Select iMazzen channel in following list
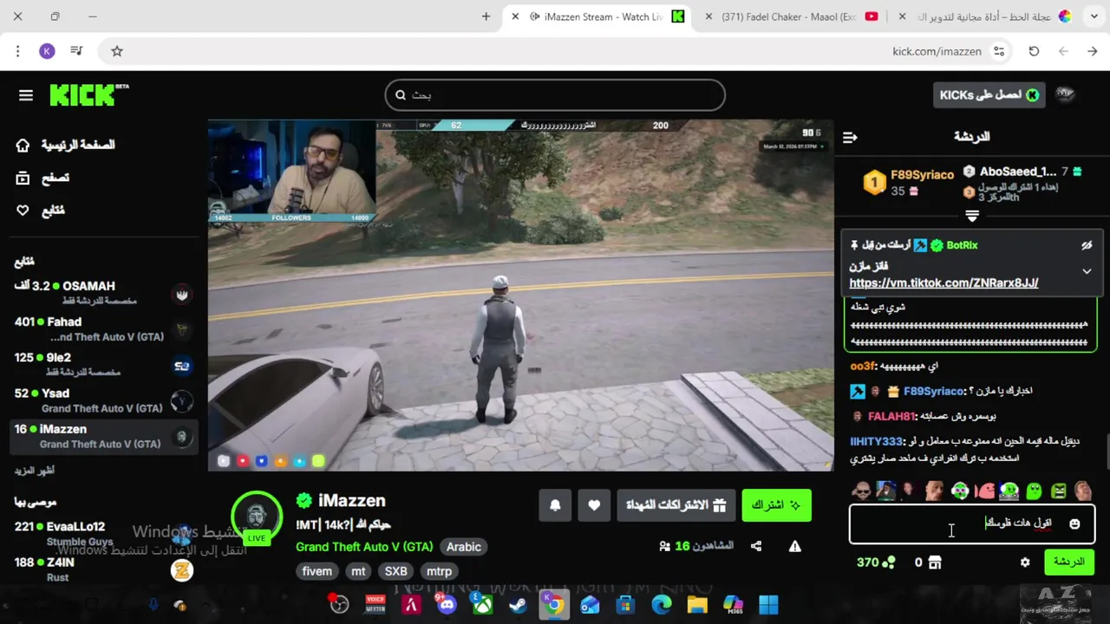1110x624 pixels. 104,436
